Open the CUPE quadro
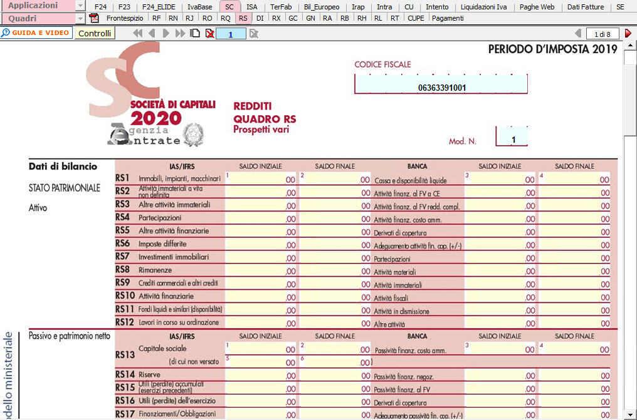Viewport: 637px width, 420px height. click(416, 18)
